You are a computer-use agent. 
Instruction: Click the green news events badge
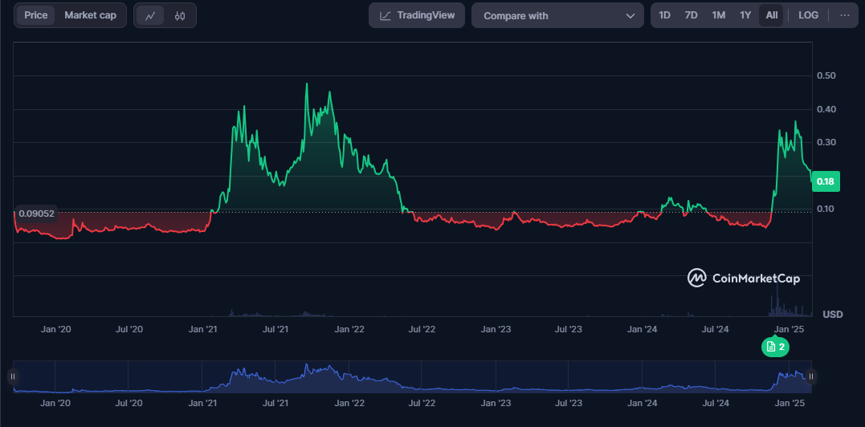coord(776,347)
